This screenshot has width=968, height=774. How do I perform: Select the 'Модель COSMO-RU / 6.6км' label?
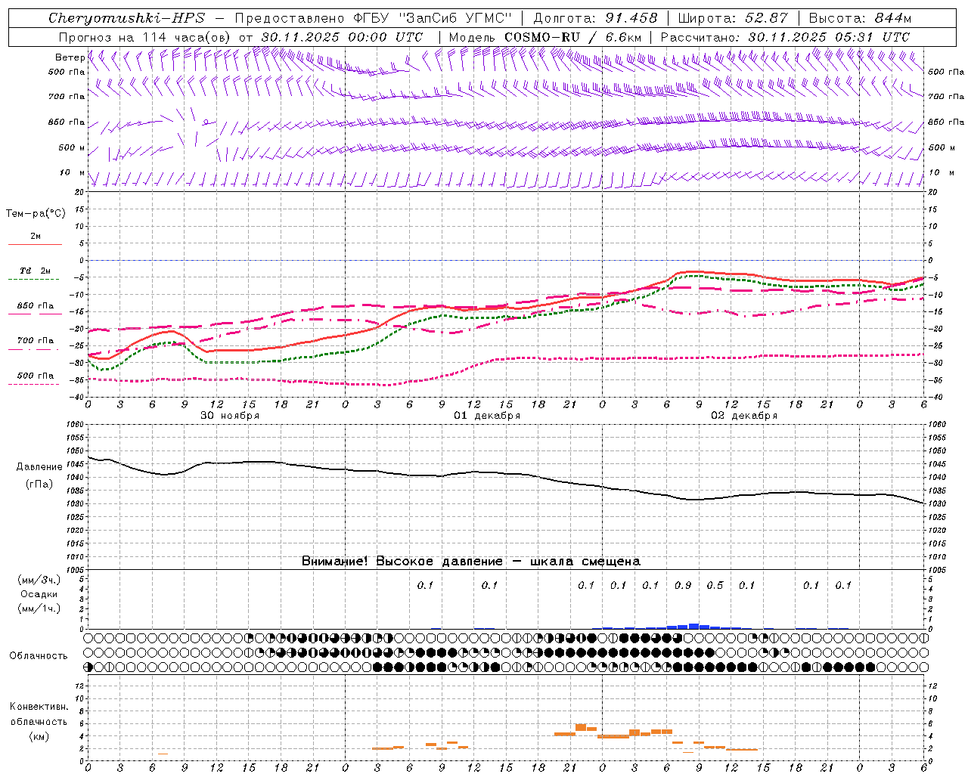point(545,37)
